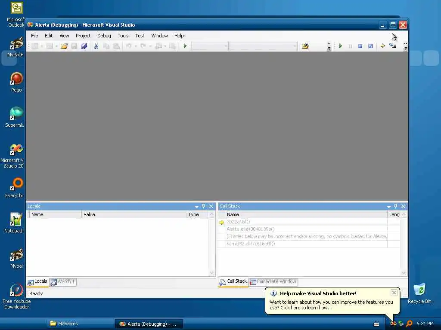Click the Locals Value column header
The image size is (441, 330).
(134, 214)
